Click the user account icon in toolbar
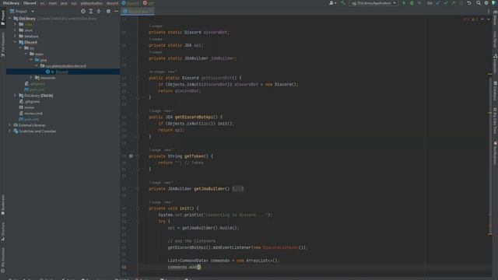This screenshot has height=280, width=498. click(332, 3)
